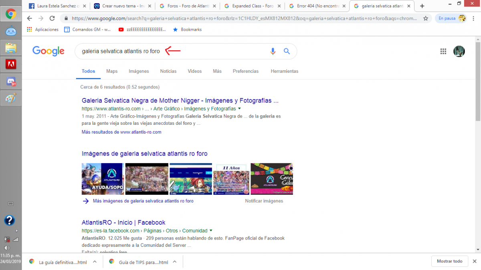This screenshot has height=270, width=481.
Task: Expand options for La guía definitiva download
Action: coord(95,262)
